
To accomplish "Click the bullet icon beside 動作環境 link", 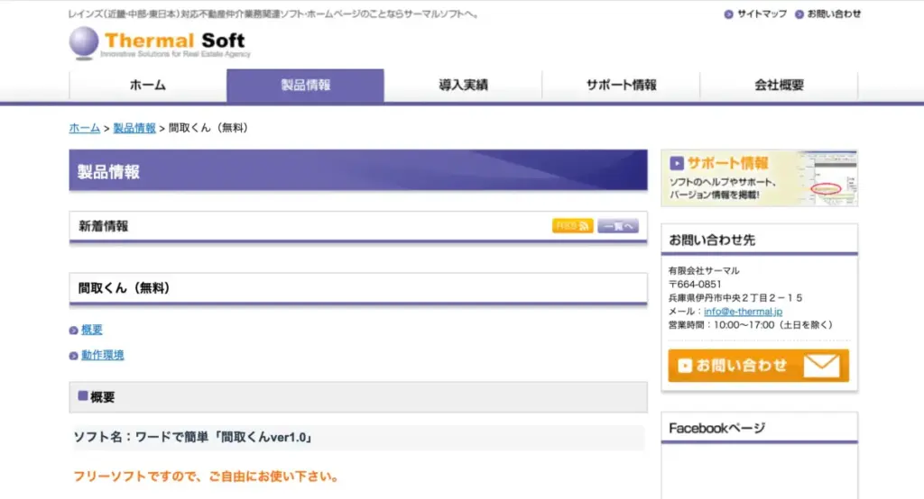I will pos(74,356).
